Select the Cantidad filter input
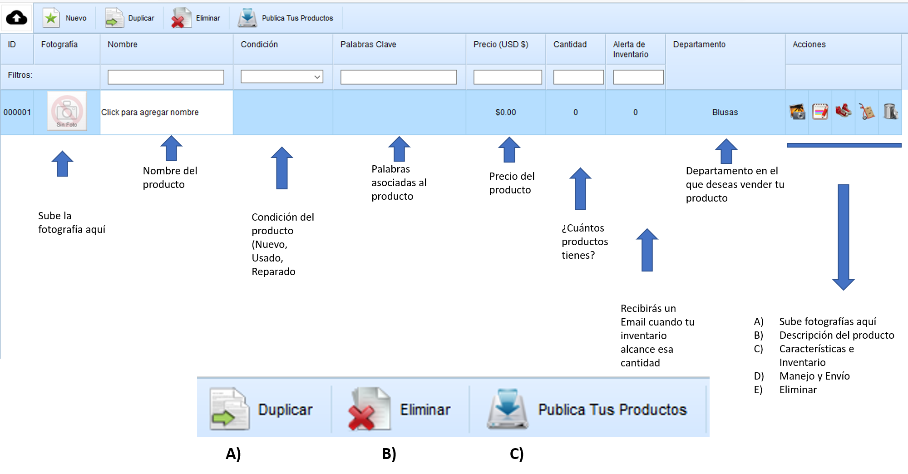This screenshot has height=474, width=908. pos(578,77)
